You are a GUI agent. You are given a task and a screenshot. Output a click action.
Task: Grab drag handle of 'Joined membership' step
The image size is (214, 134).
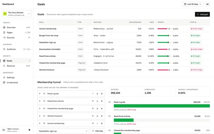[x=40, y=123]
